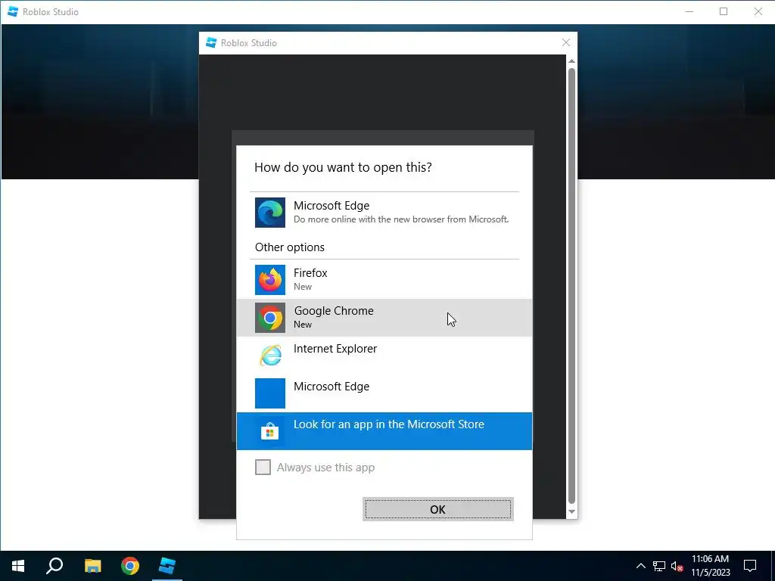This screenshot has height=581, width=775.
Task: Open the notification center icon
Action: click(x=750, y=566)
